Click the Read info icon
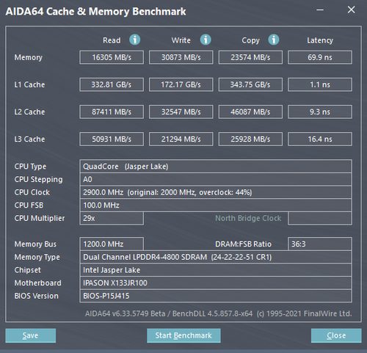The height and width of the screenshot is (353, 367). (x=134, y=40)
